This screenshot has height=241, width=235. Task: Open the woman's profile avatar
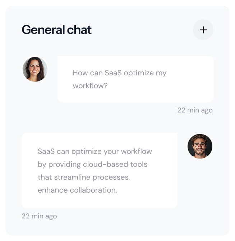35,69
